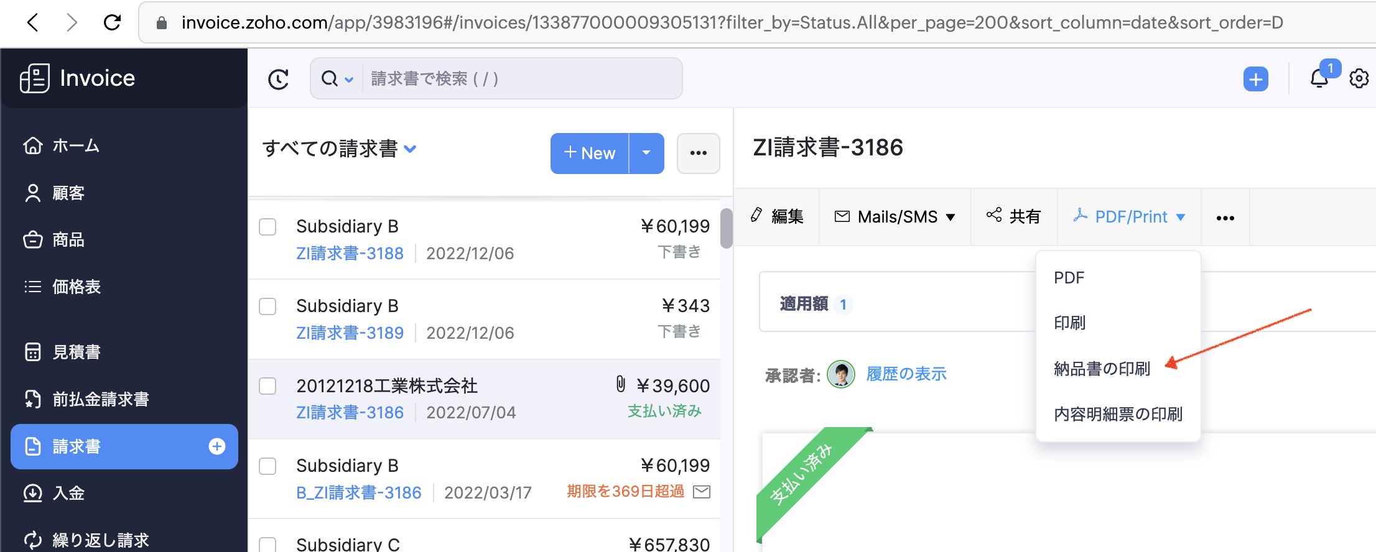The height and width of the screenshot is (552, 1376).
Task: Select checkbox for invoice ZI請求書-3189
Action: [267, 306]
